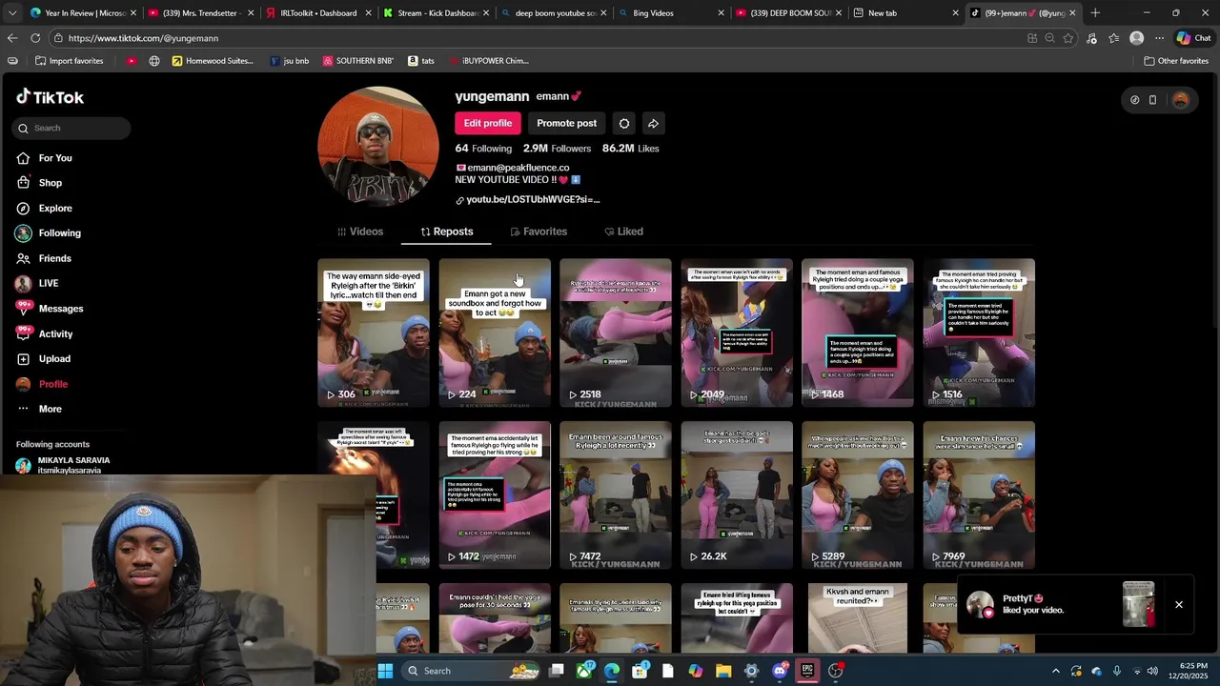Open the repost with 2518 views

coord(616,333)
